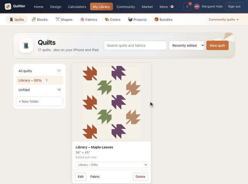Click the Edit button on the quilt card
Image resolution: width=248 pixels, height=184 pixels.
click(x=81, y=177)
